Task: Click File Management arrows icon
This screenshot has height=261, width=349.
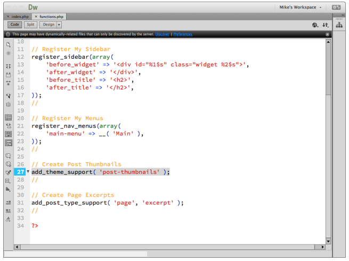Action: 326,25
